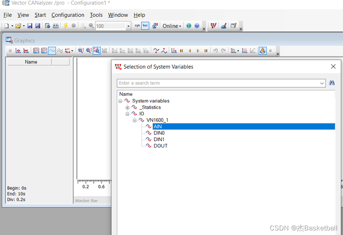Open the search term history dropdown
This screenshot has width=343, height=235.
pos(322,83)
